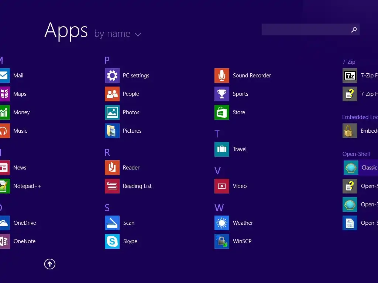Launch Maps from its icon
Image resolution: width=378 pixels, height=283 pixels.
coord(5,94)
